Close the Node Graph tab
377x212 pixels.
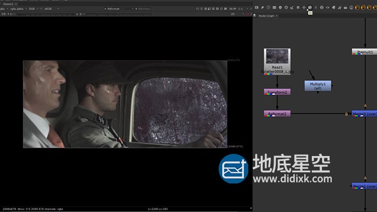(276, 16)
